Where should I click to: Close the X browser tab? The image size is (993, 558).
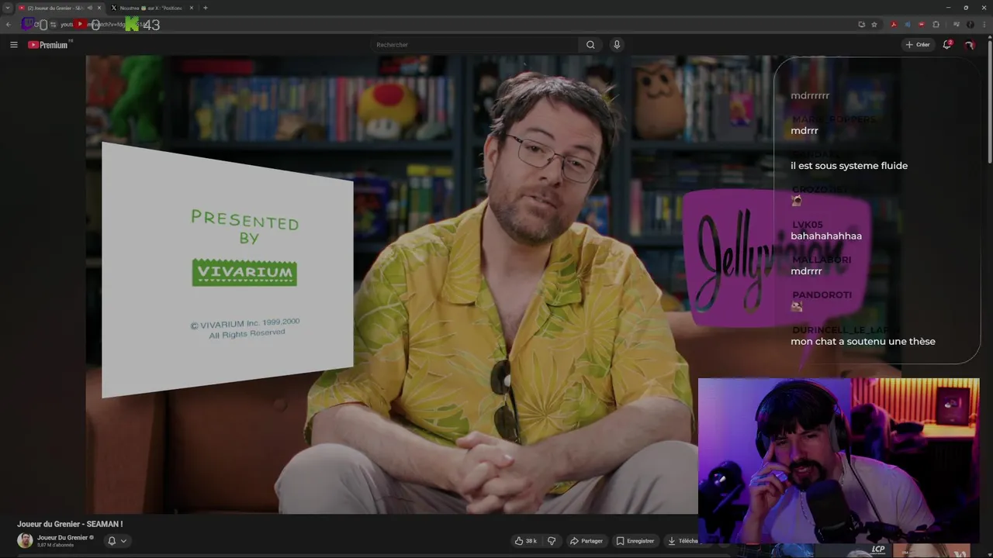pyautogui.click(x=192, y=8)
